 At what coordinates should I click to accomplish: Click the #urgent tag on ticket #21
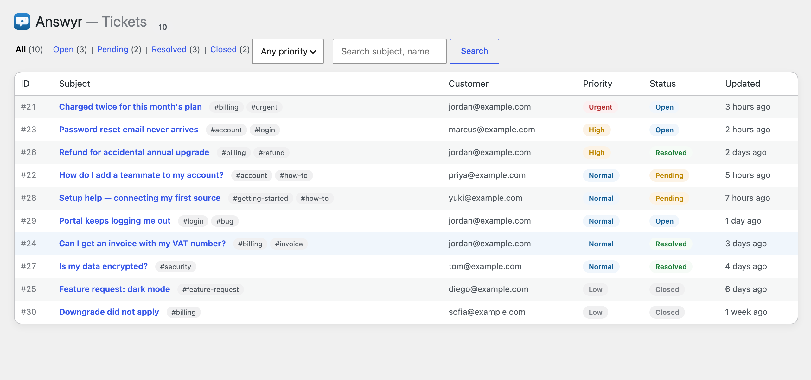[264, 107]
